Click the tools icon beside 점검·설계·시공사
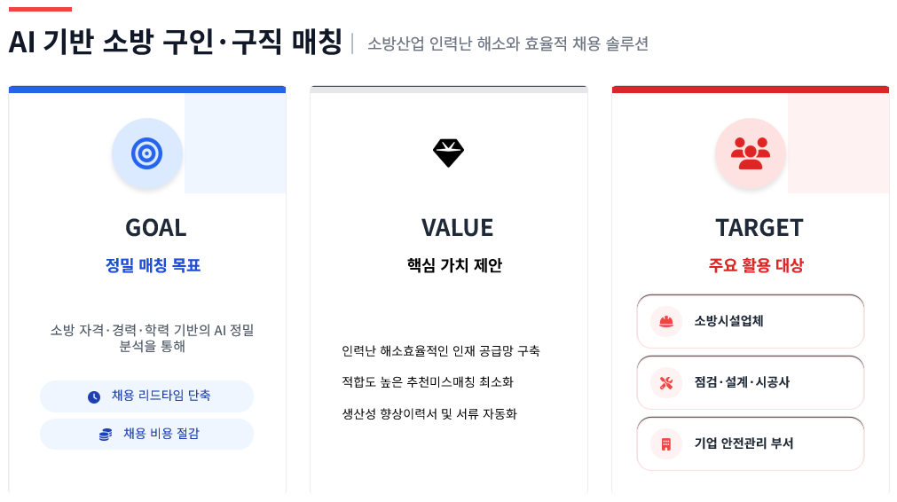897x502 pixels. (665, 382)
